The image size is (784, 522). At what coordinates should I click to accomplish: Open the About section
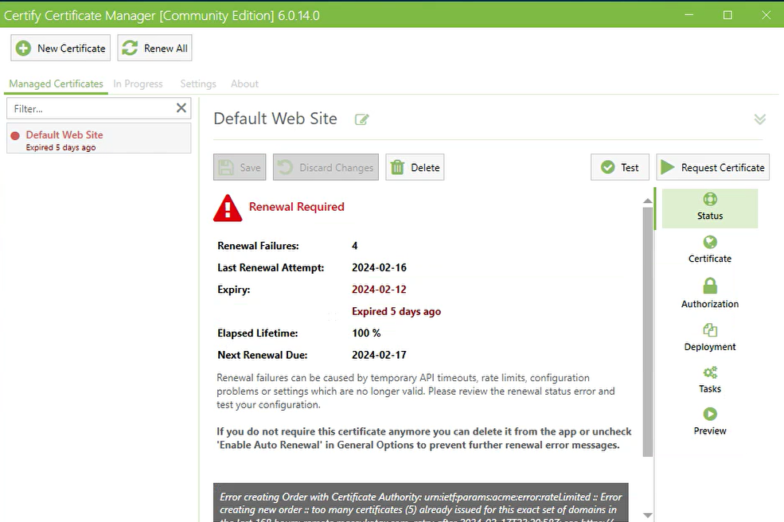click(244, 84)
